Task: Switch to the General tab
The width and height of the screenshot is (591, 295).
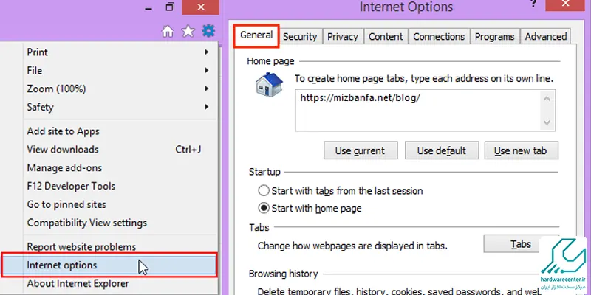Action: tap(256, 35)
